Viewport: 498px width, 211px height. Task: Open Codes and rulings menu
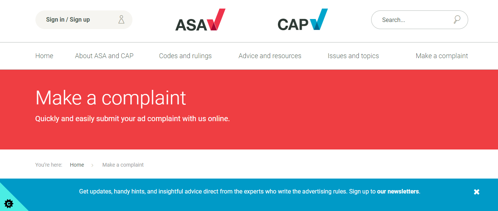185,56
